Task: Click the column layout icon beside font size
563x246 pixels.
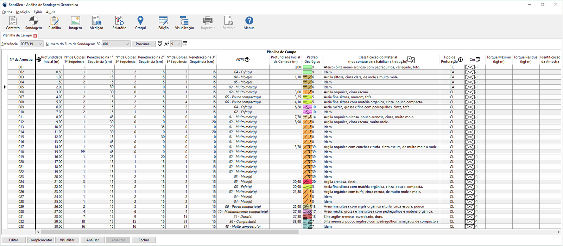Action: [185, 44]
